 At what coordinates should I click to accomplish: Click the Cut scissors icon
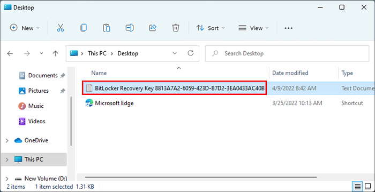pyautogui.click(x=61, y=28)
